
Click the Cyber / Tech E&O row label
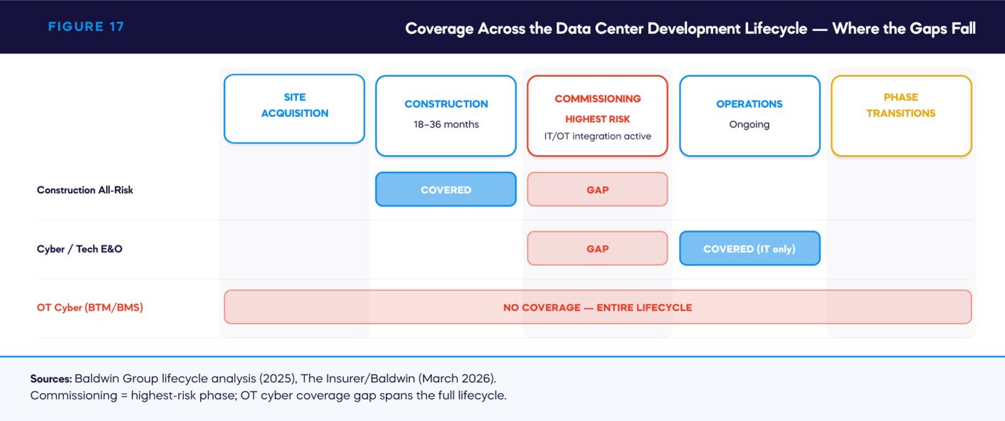pyautogui.click(x=80, y=249)
